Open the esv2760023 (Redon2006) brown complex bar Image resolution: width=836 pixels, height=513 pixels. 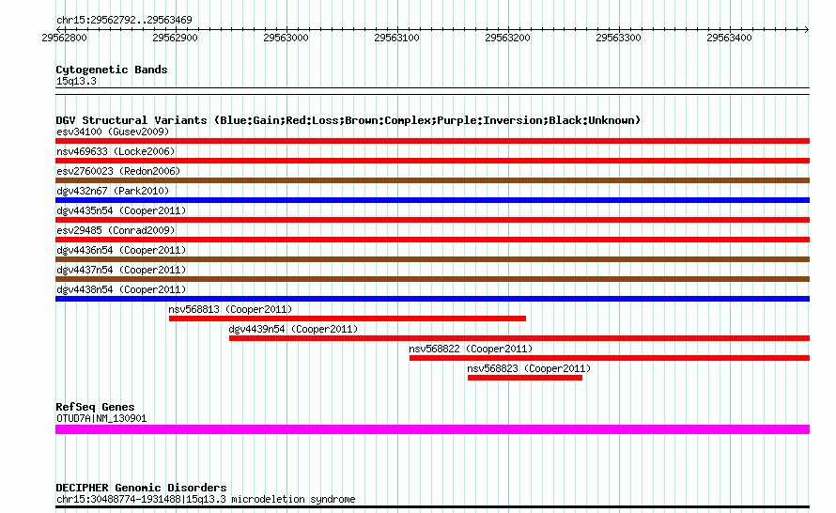coord(432,180)
